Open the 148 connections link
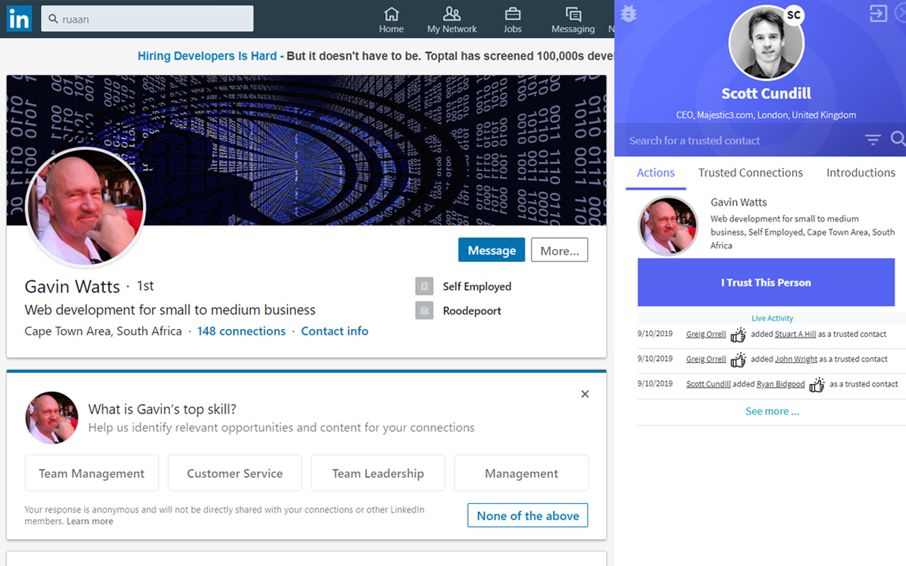The image size is (906, 566). coord(241,331)
